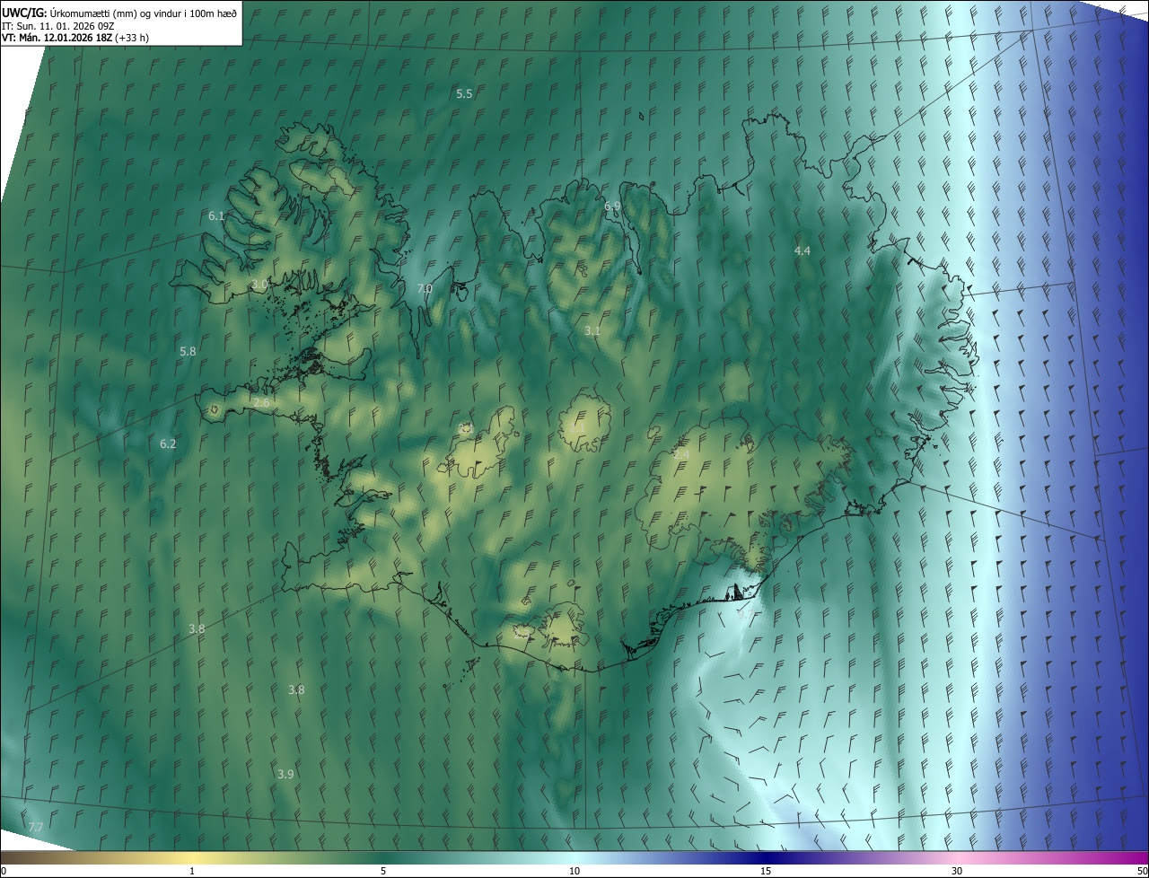Click the '50' tick on the color scale

1142,871
